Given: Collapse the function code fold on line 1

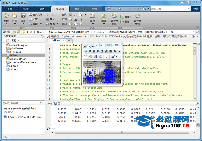Looking at the screenshot, I should [x=58, y=45].
